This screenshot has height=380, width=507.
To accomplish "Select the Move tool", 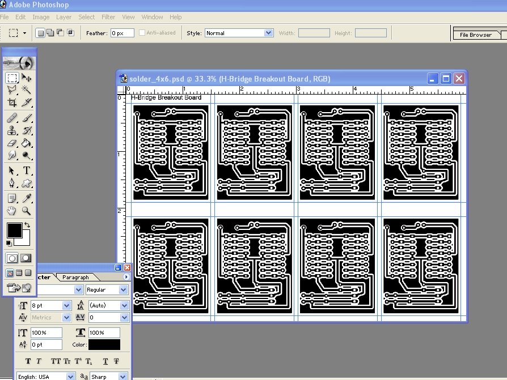I will point(27,78).
